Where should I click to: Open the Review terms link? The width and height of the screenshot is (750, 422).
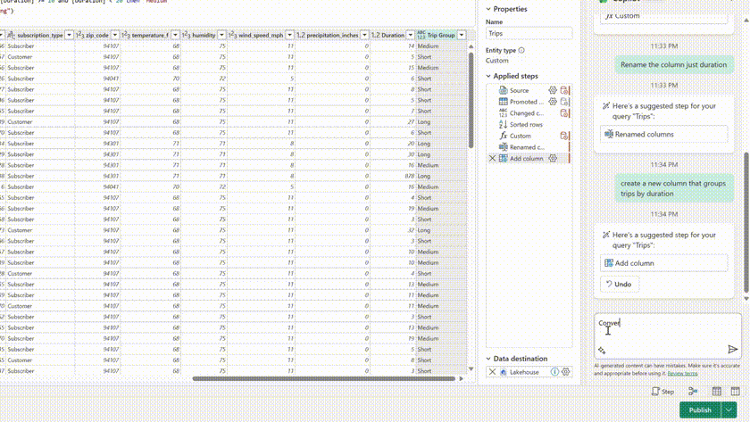pos(682,374)
